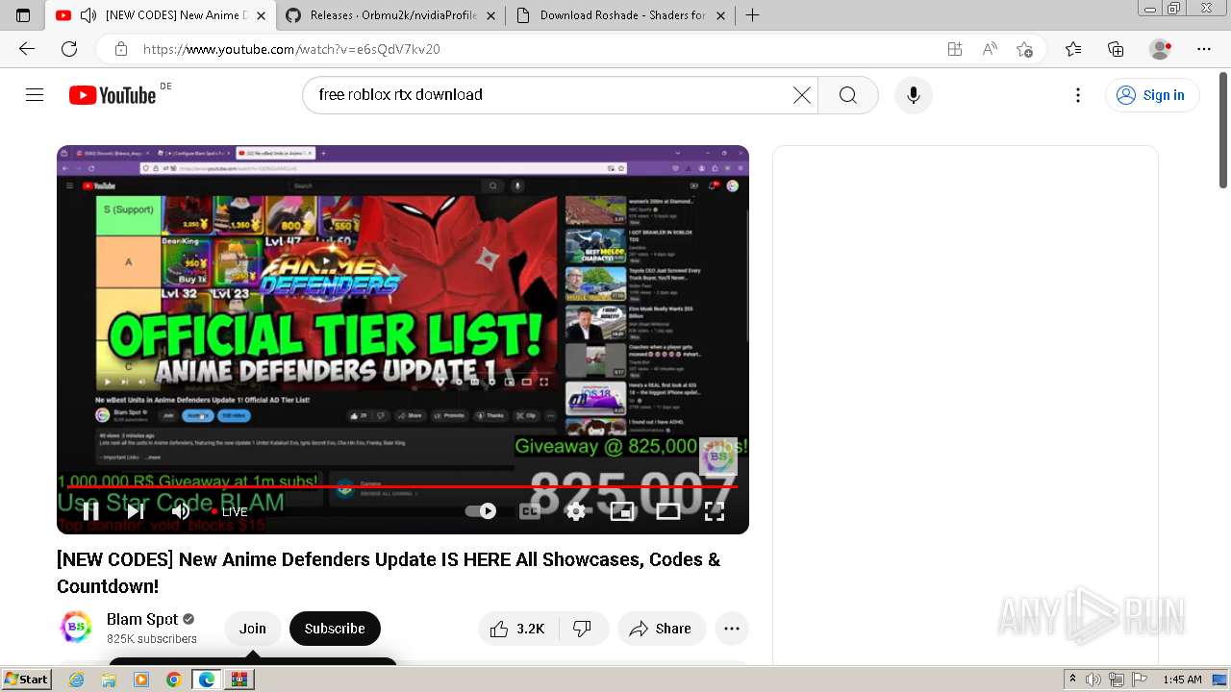Open the YouTube guide hamburger menu
The width and height of the screenshot is (1231, 692).
point(35,94)
